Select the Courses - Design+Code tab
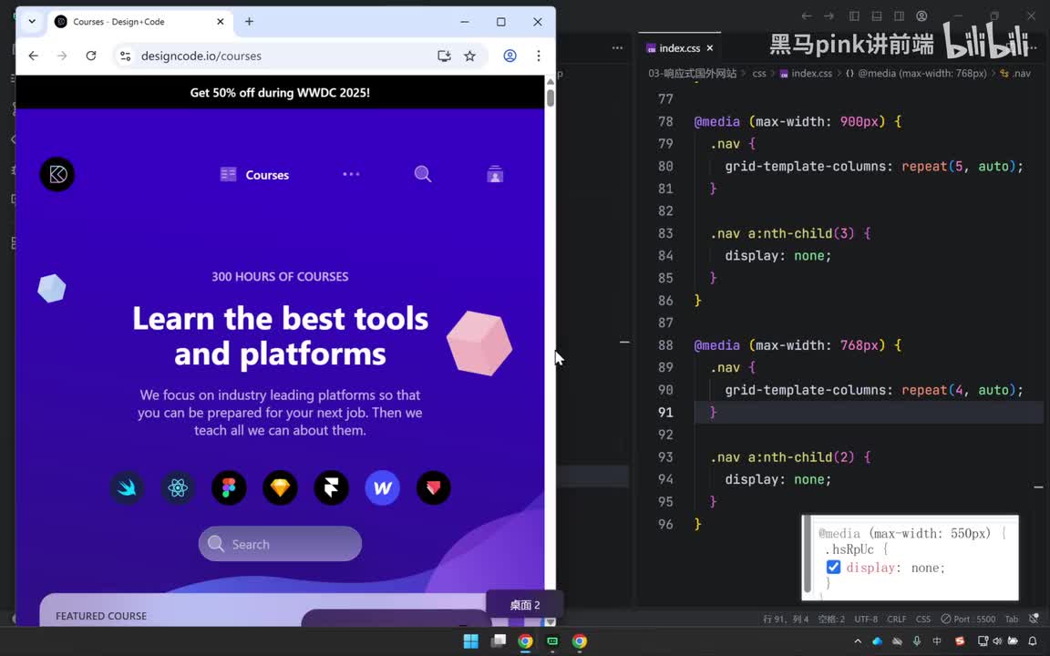This screenshot has width=1050, height=656. click(140, 22)
